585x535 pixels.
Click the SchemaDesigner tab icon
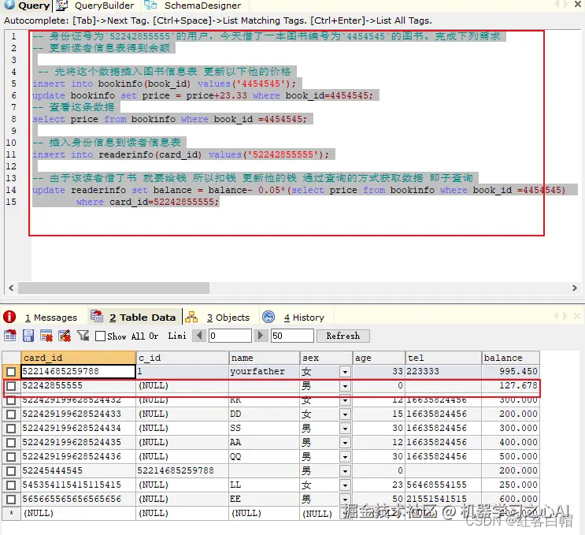click(x=150, y=6)
